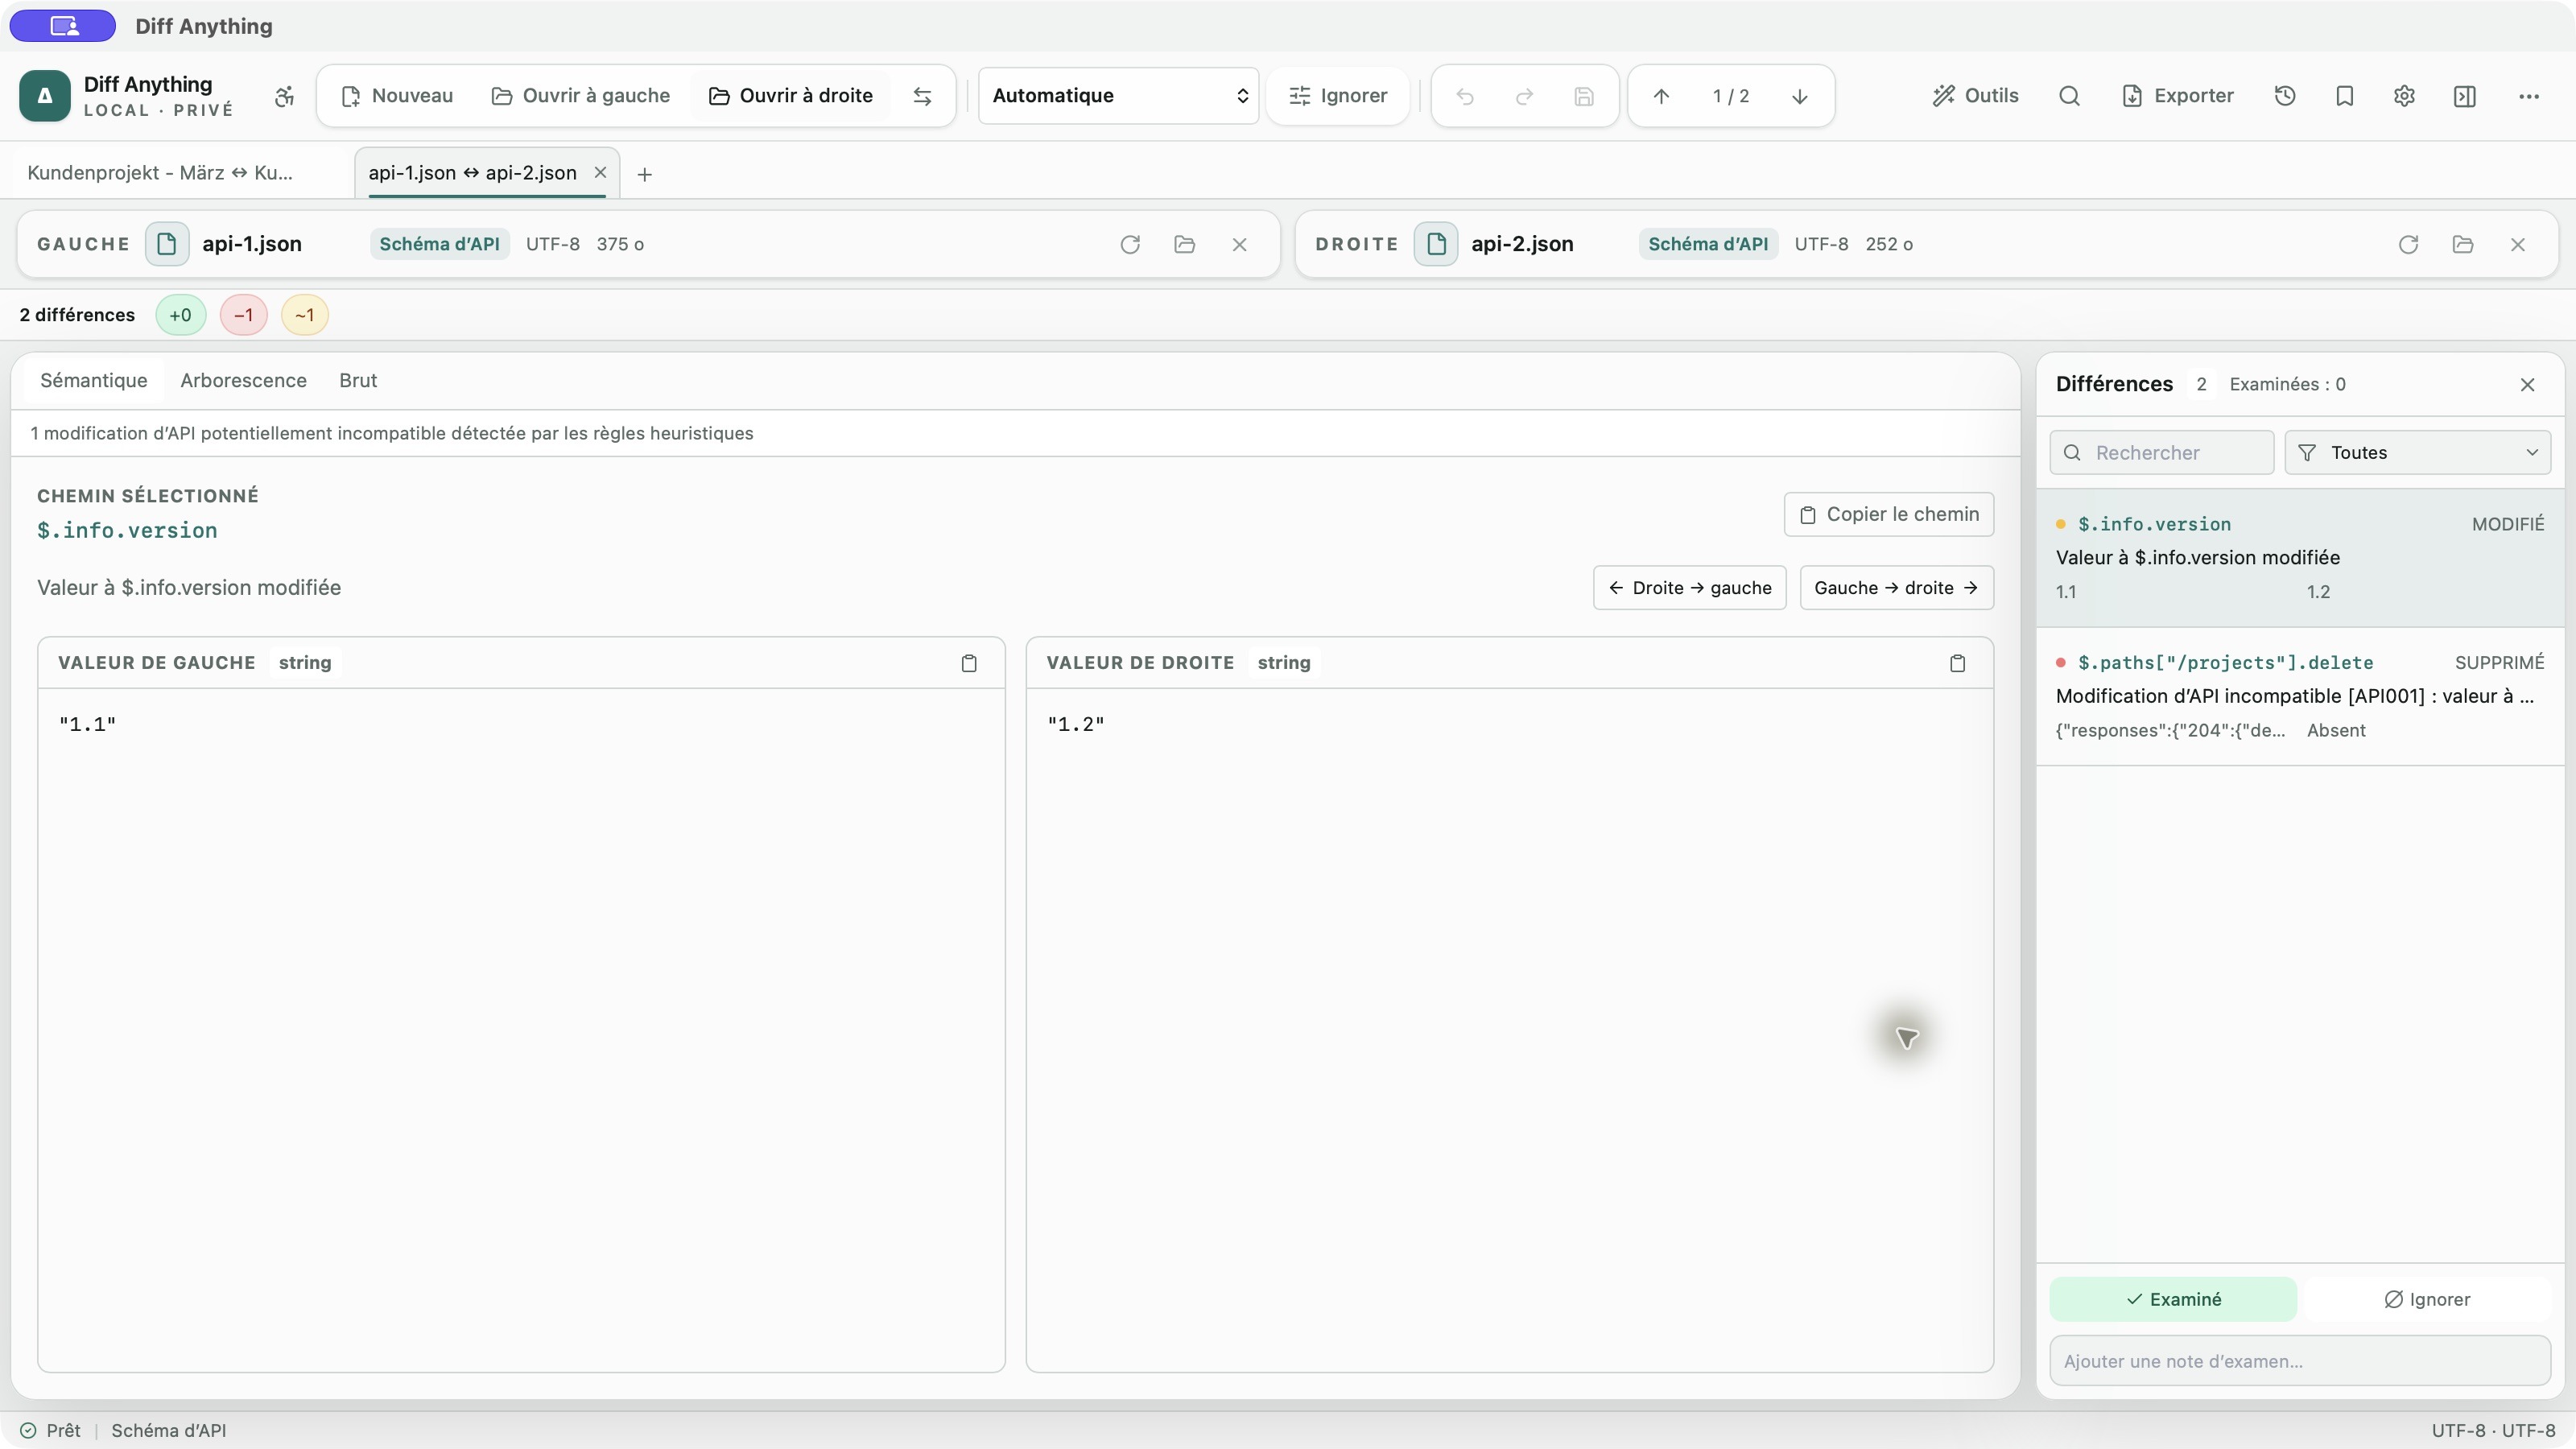
Task: Open settings gear icon
Action: (x=2405, y=96)
